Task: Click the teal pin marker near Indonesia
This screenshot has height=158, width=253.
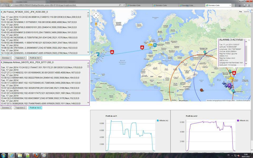Action: (x=233, y=91)
